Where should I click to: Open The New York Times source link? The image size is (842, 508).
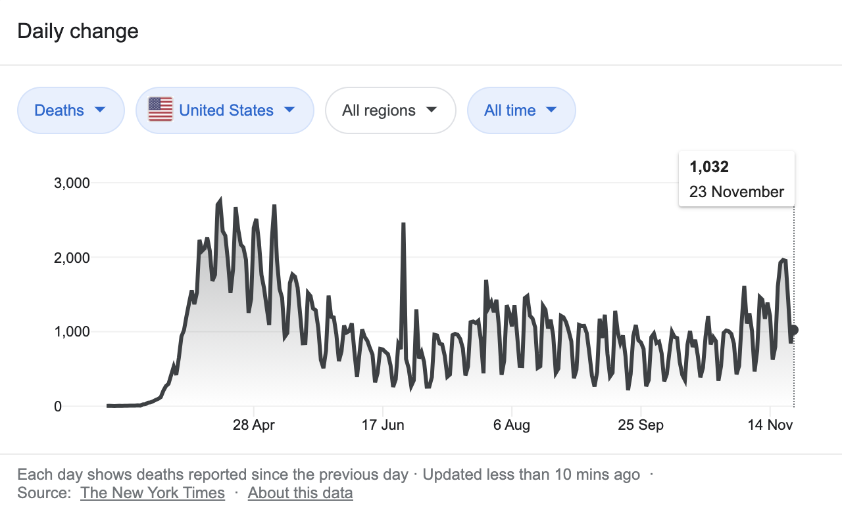(153, 493)
